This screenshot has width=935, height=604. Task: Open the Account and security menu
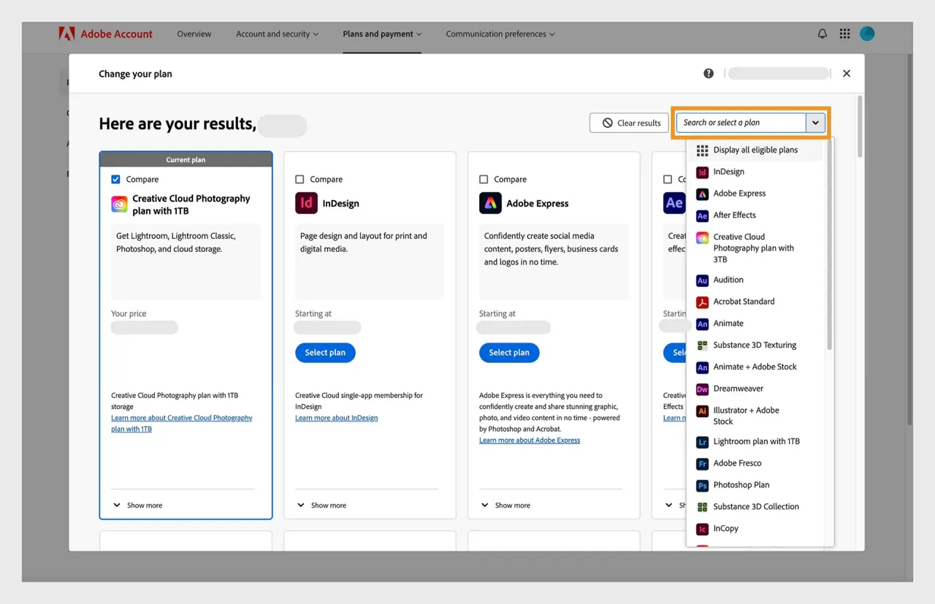coord(277,34)
